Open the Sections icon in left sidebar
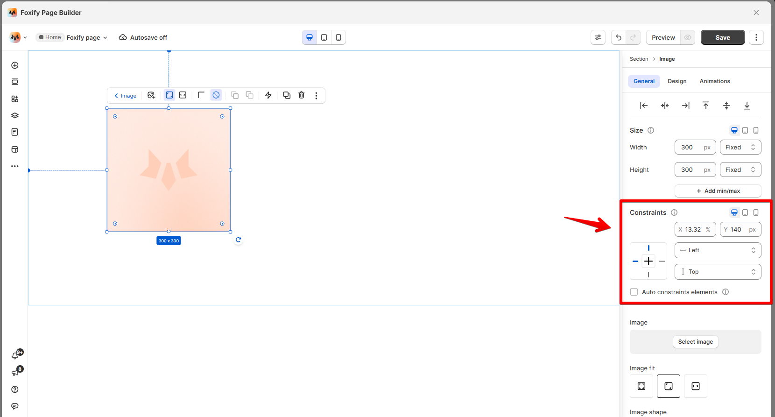775x417 pixels. pyautogui.click(x=15, y=82)
